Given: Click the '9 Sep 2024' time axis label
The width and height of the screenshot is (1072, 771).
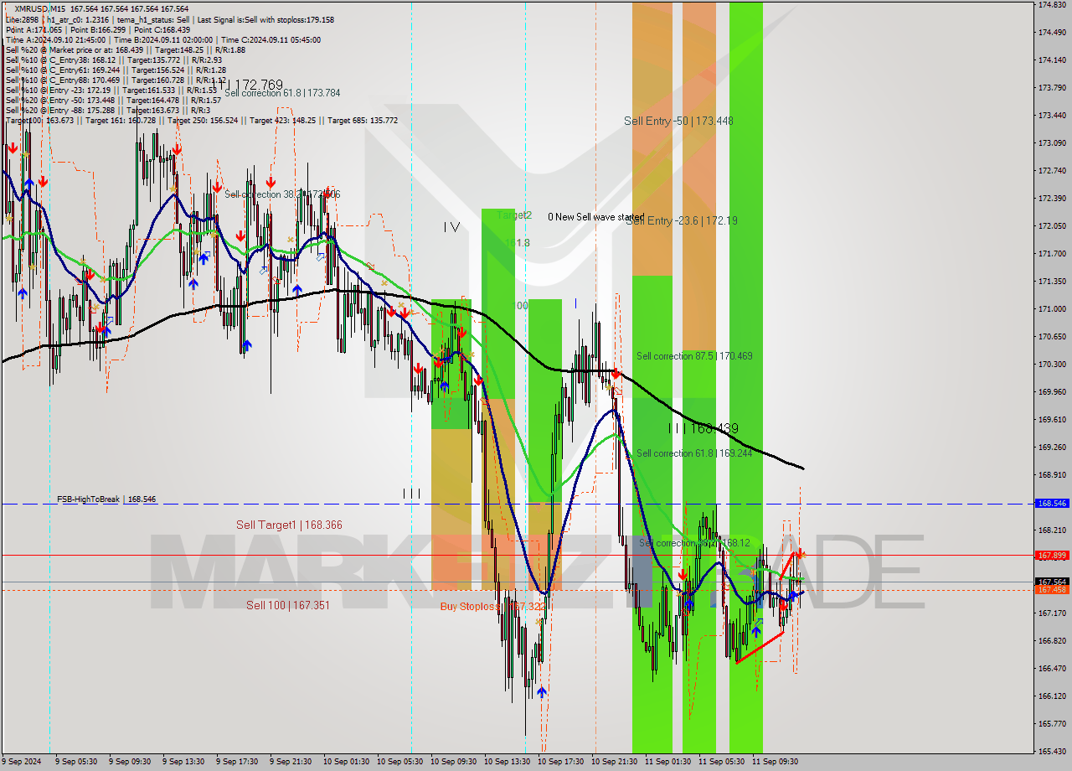Looking at the screenshot, I should [x=20, y=762].
